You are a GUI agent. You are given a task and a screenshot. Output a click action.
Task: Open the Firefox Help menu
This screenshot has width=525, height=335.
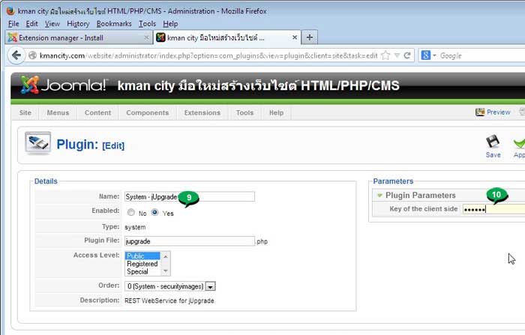tap(170, 24)
